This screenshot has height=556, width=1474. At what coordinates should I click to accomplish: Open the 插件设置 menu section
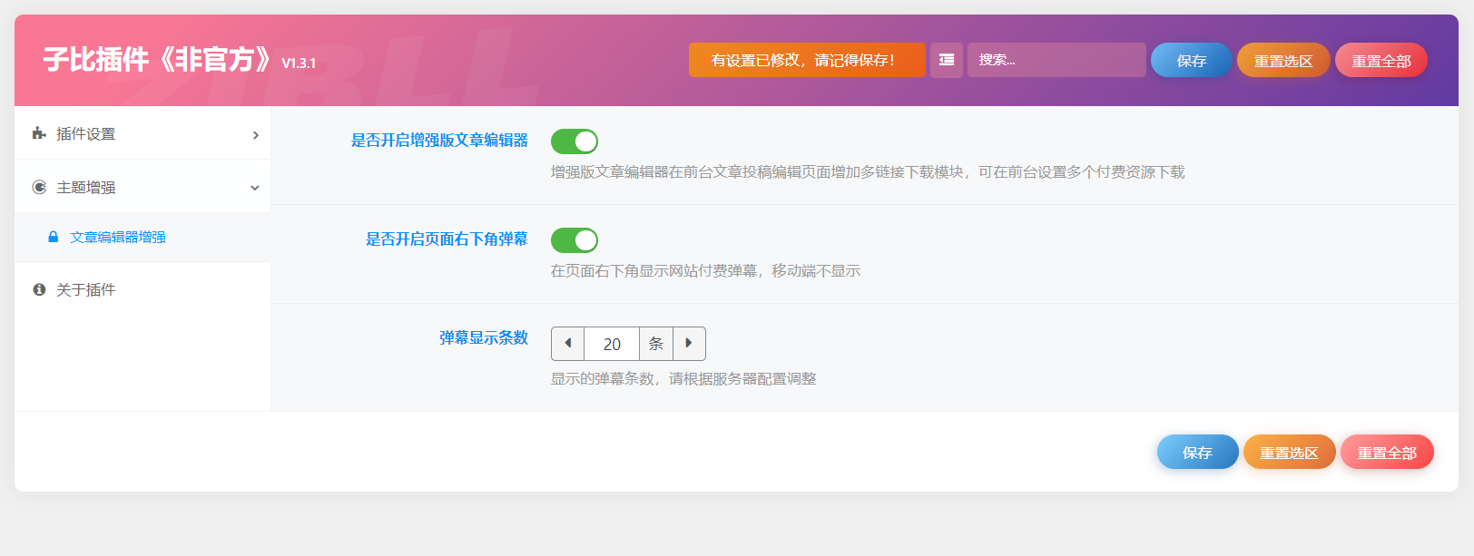(x=142, y=133)
